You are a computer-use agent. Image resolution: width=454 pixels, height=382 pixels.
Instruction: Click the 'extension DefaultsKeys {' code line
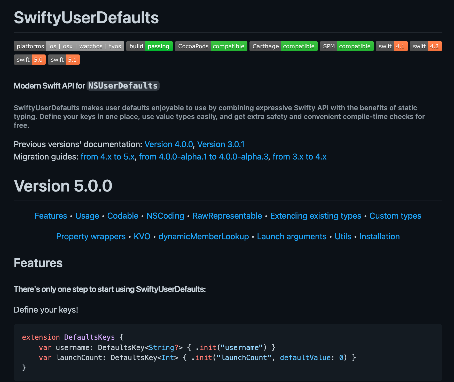point(73,337)
